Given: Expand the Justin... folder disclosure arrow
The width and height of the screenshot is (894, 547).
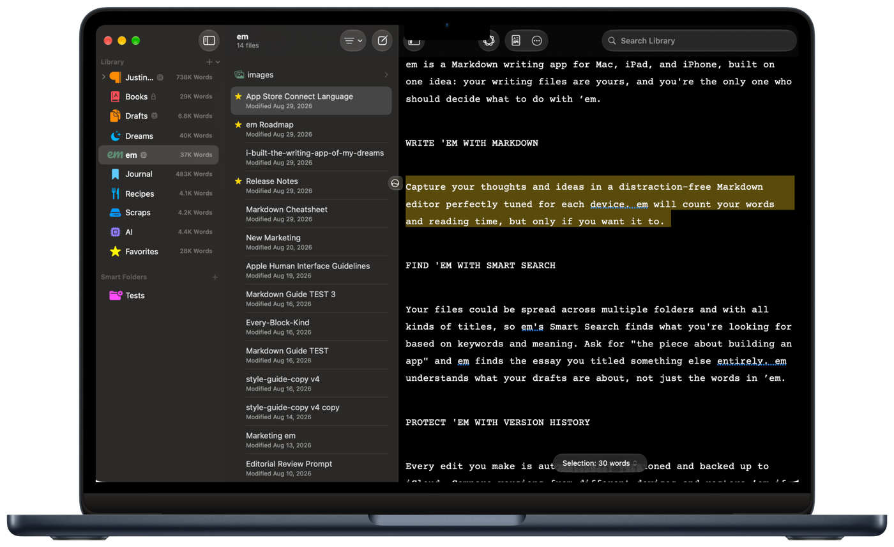Looking at the screenshot, I should point(103,77).
